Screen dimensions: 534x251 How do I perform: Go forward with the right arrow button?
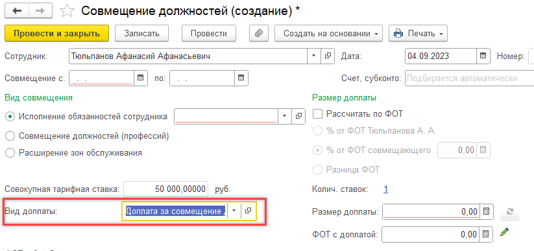(x=40, y=11)
